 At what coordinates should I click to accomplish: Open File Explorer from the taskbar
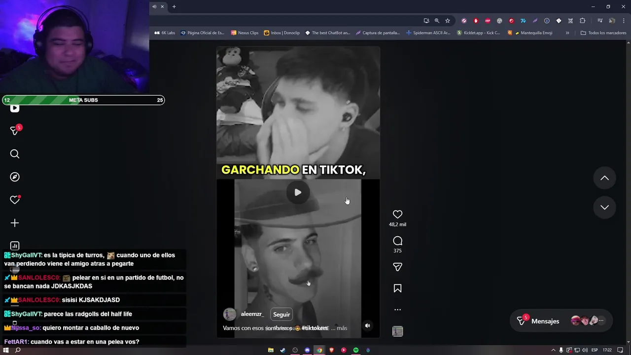271,350
